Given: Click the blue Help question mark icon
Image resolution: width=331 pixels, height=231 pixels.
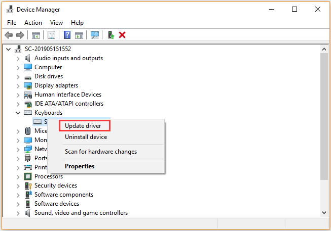Looking at the screenshot, I should [67, 35].
